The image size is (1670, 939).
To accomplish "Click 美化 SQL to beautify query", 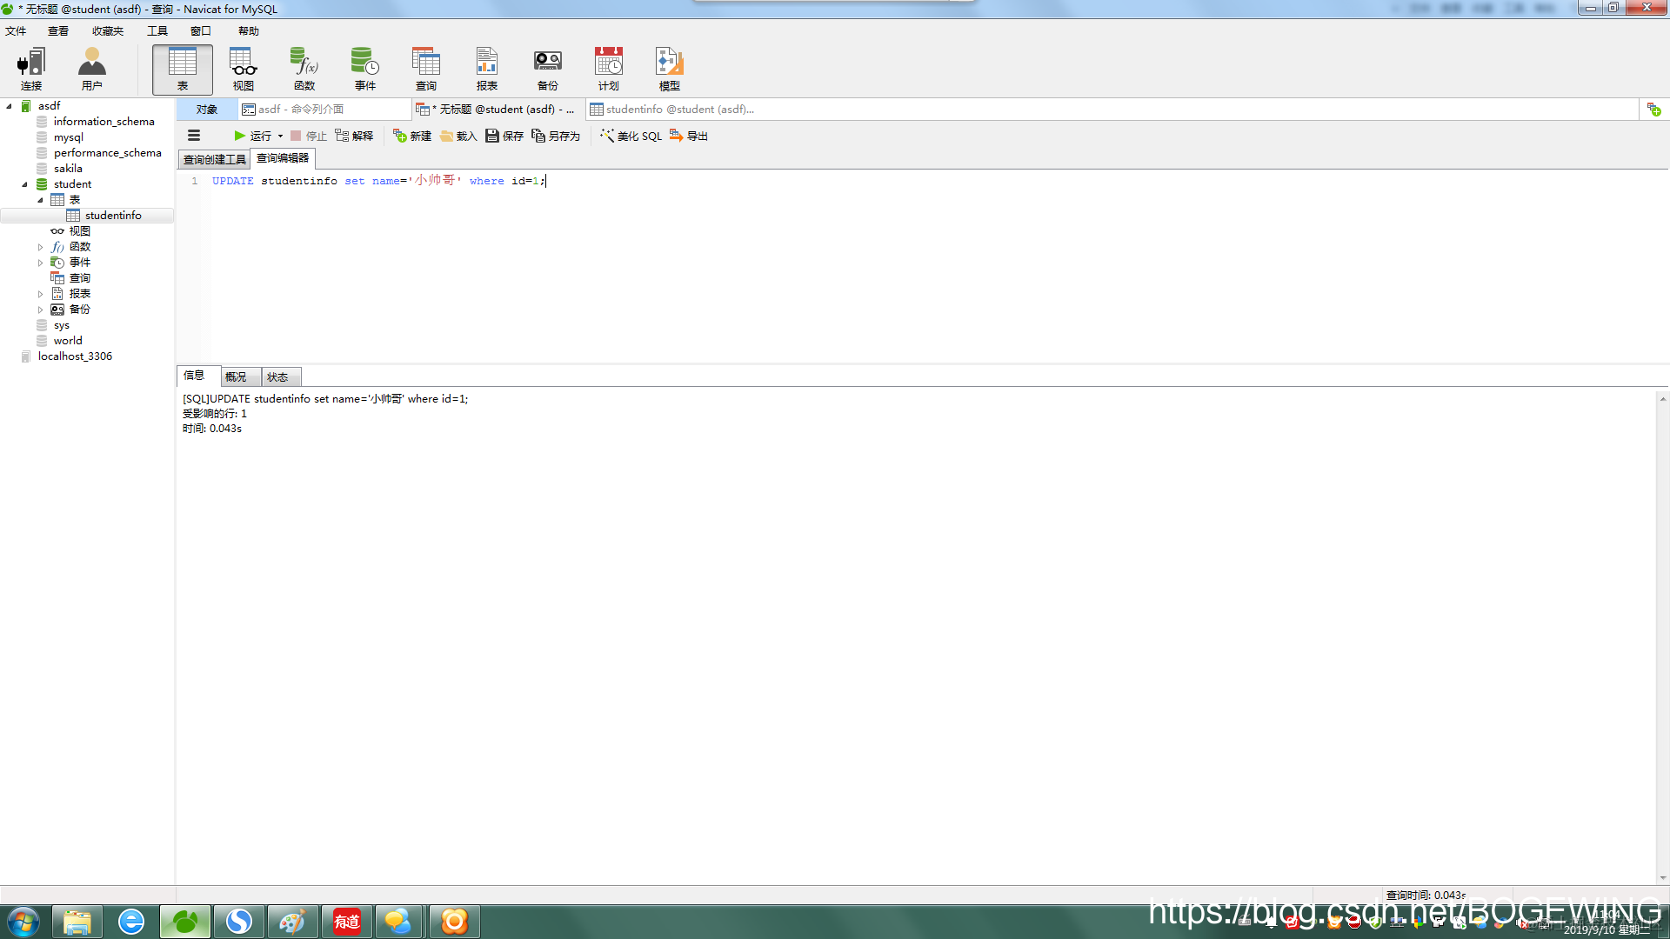I will pos(631,136).
